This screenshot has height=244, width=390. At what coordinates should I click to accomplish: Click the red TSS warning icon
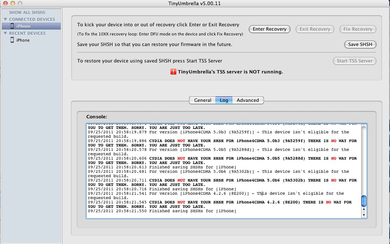173,72
